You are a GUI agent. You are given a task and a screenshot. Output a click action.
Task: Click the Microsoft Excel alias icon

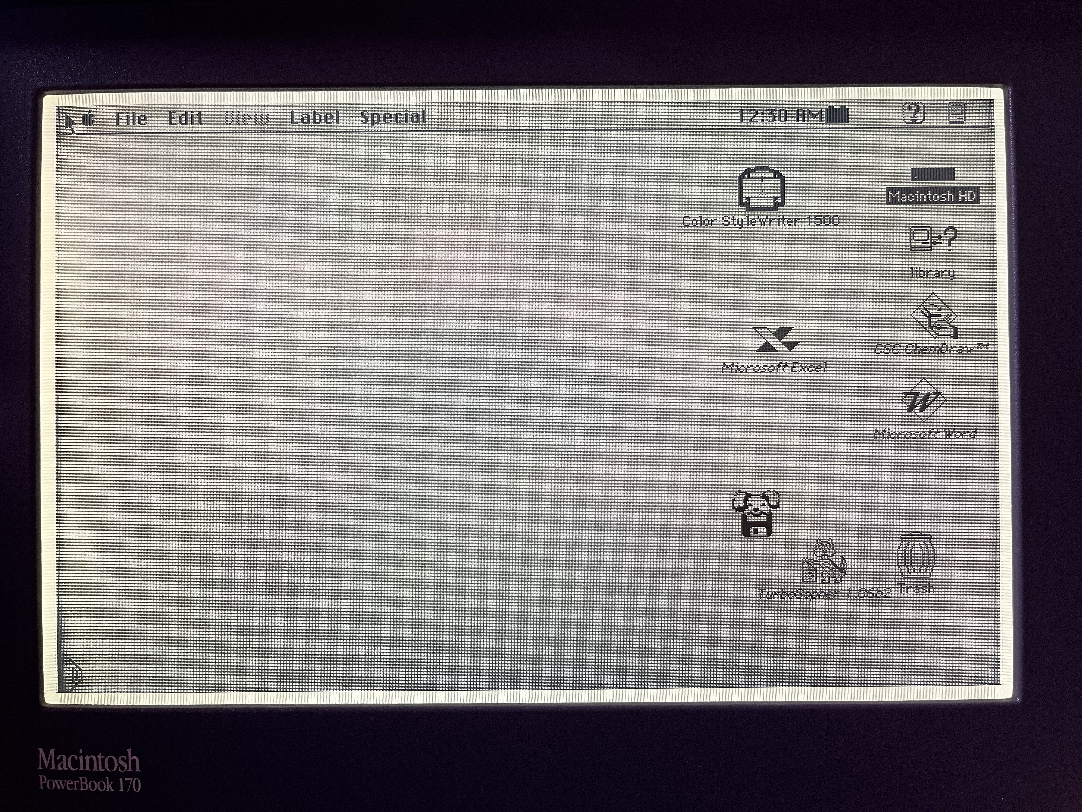pyautogui.click(x=776, y=339)
